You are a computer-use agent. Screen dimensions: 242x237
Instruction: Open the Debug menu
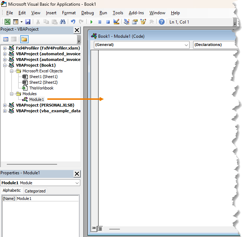[87, 13]
